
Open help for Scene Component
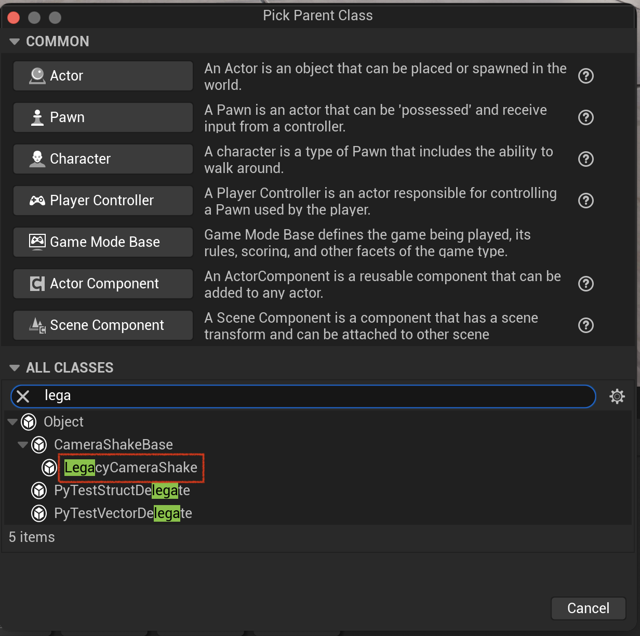(586, 325)
